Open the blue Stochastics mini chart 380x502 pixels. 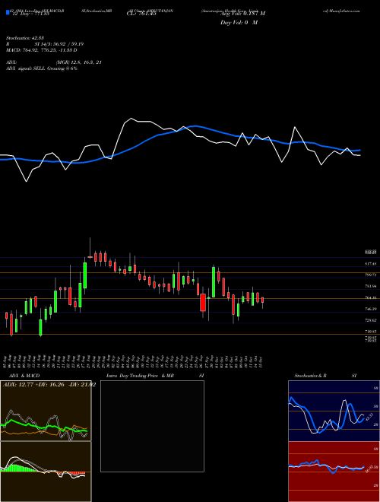click(334, 411)
